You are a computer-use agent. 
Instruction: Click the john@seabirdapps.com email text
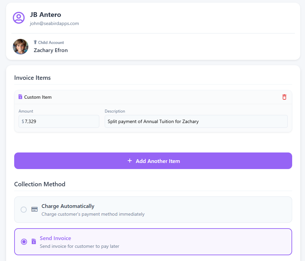click(54, 24)
